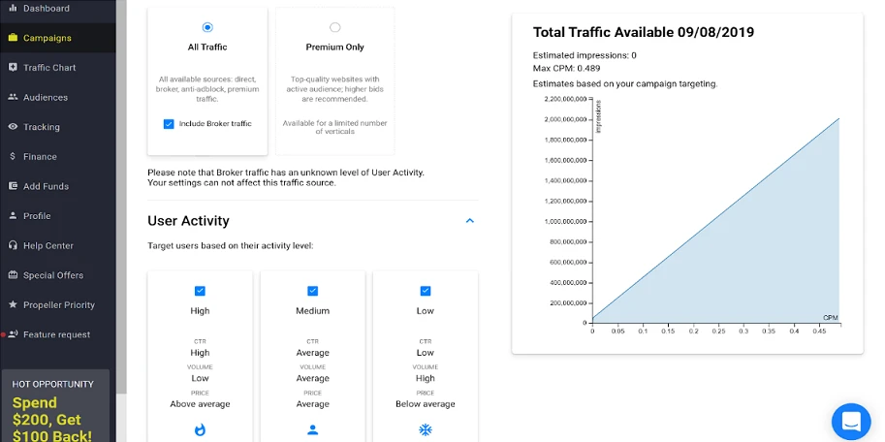Click the Total Traffic Available heading

[644, 32]
